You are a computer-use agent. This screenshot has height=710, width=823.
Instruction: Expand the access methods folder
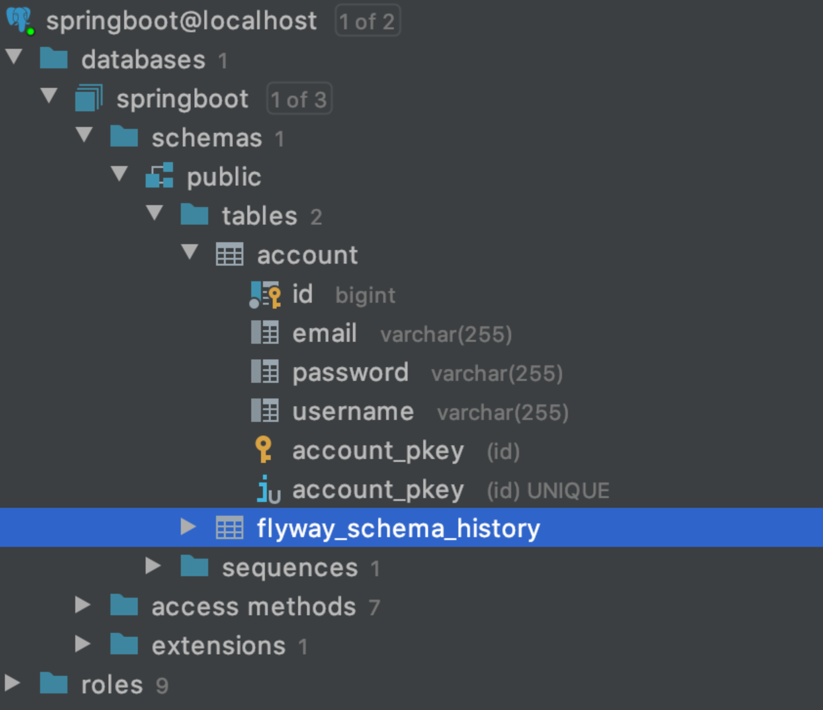(83, 605)
